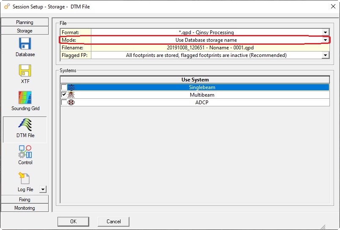Click the Session Setup title bar icon
Image resolution: width=340 pixels, height=230 pixels.
click(7, 6)
